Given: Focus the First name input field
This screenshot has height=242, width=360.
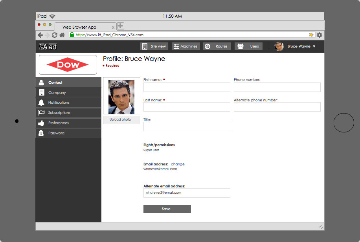Looking at the screenshot, I should [x=187, y=87].
